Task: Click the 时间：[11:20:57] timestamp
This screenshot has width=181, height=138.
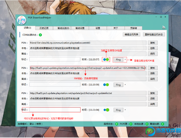Action: tap(90, 60)
